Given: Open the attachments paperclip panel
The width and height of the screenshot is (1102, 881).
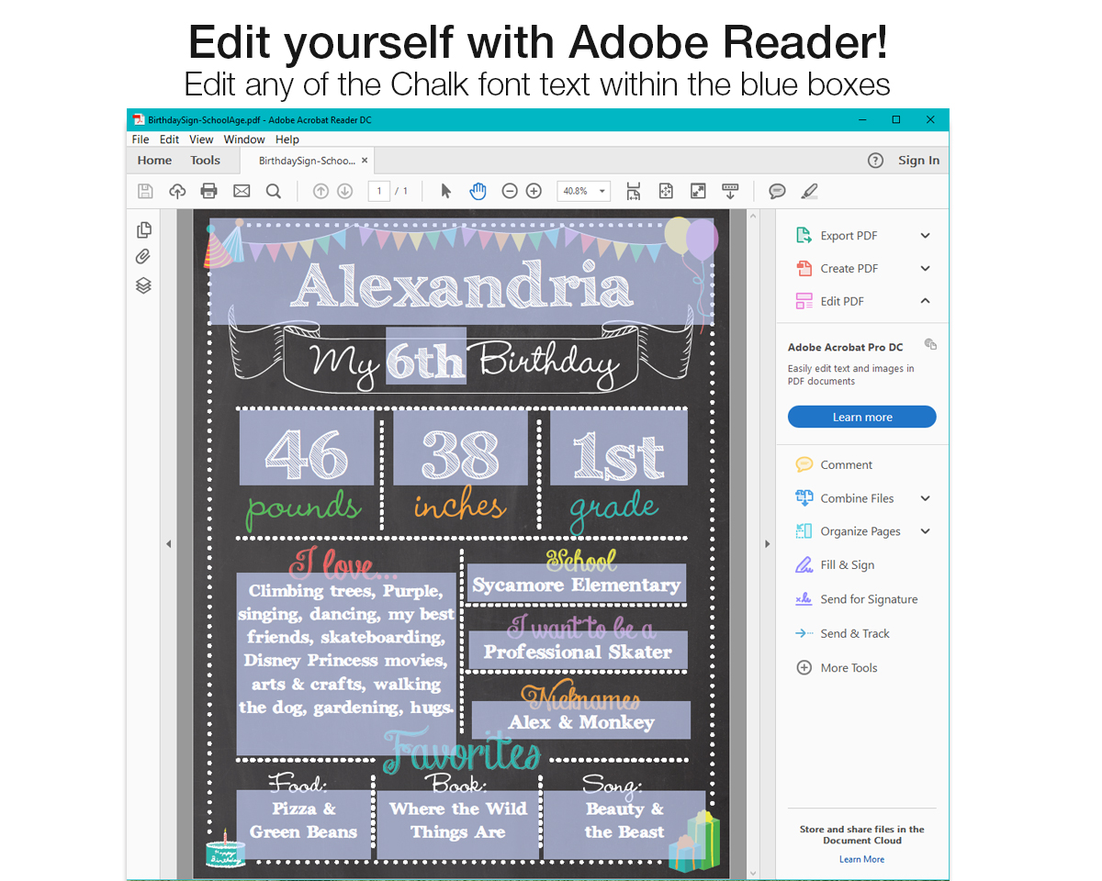Looking at the screenshot, I should (x=143, y=257).
